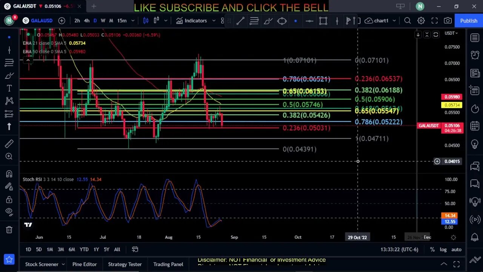Viewport: 483px width, 272px height.
Task: Toggle hide all drawings eye icon
Action: 9,212
